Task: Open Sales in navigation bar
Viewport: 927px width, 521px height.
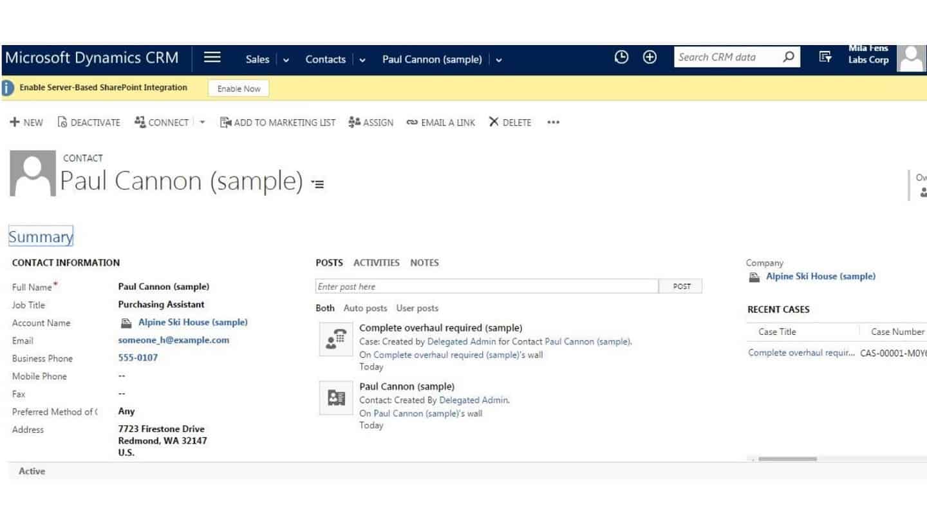Action: coord(257,59)
